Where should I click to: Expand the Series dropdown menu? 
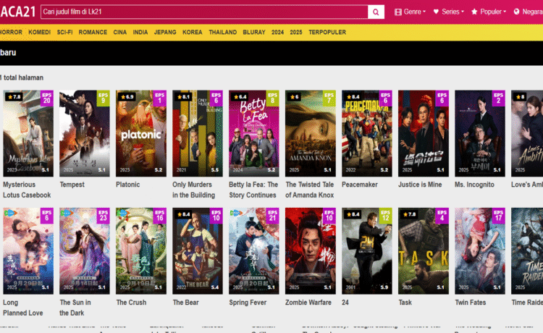[x=449, y=12]
